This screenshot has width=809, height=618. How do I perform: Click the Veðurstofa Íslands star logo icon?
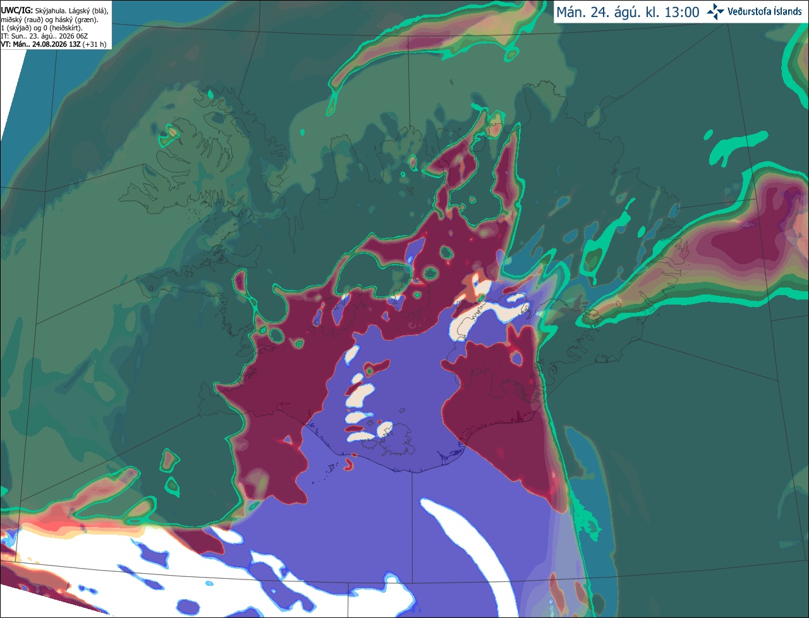tap(715, 11)
